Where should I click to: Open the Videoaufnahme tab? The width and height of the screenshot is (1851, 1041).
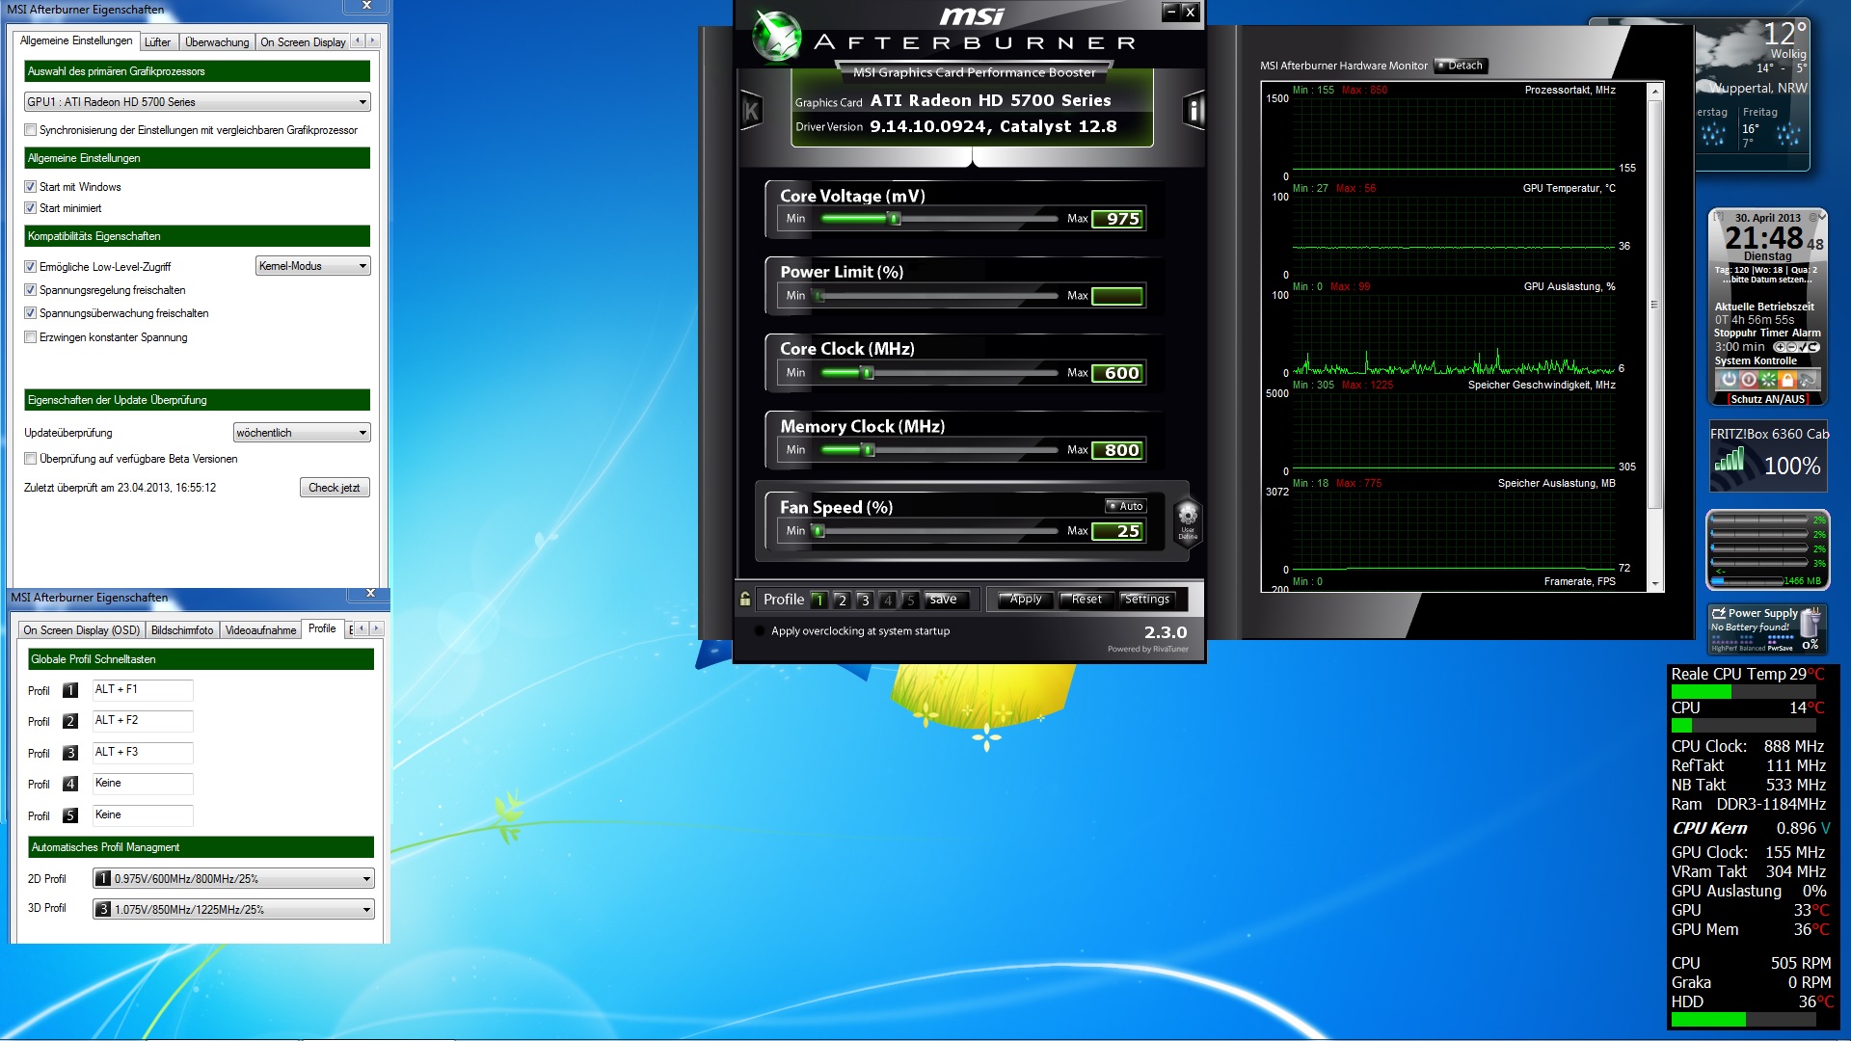coord(260,630)
